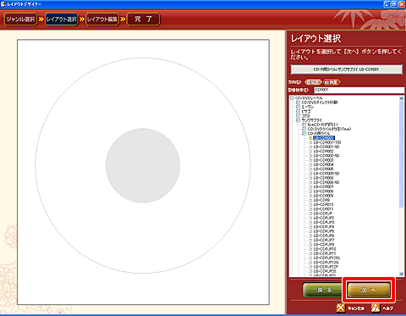Select layout LB-CDRJP9
Screen dimensions: 406x316
click(324, 245)
